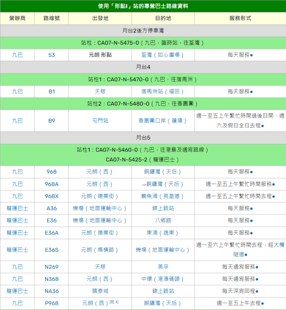
Task: Click 元朗（西）origin in 968 row
Action: click(100, 171)
